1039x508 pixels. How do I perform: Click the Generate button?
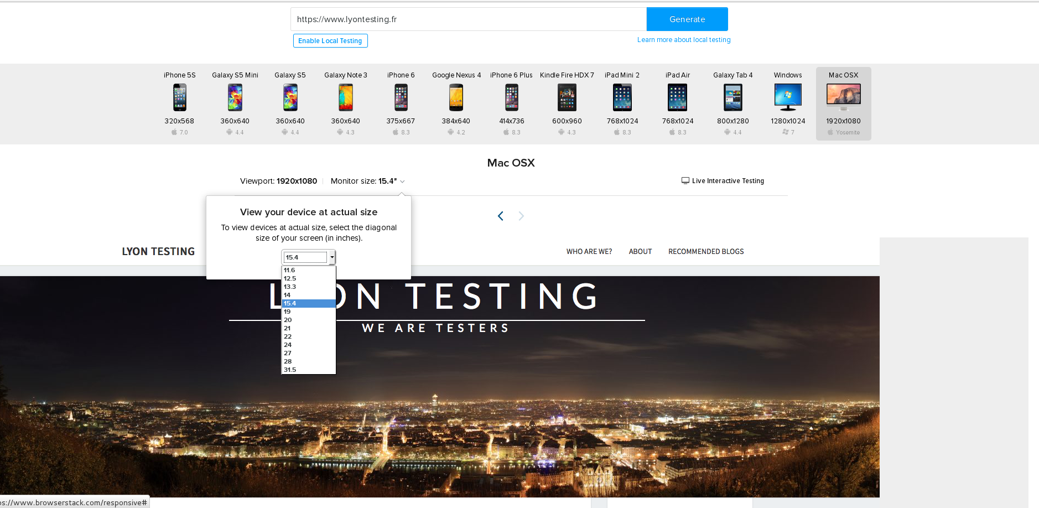[x=687, y=19]
